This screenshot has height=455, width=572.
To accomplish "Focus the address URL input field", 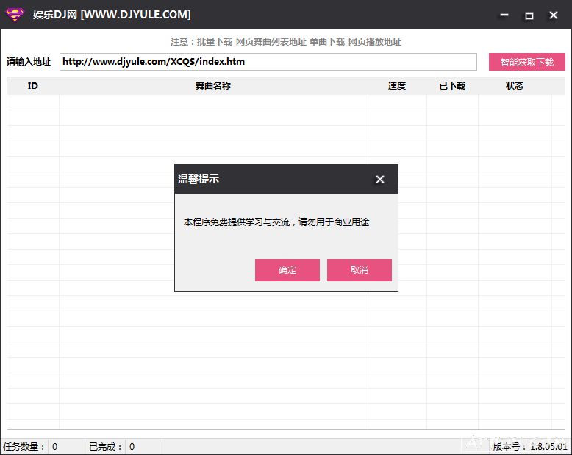I will (268, 62).
